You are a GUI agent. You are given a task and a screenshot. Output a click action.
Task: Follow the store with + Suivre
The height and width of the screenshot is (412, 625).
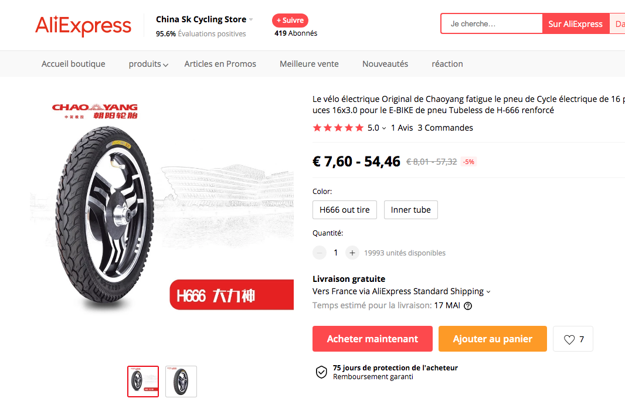click(x=290, y=21)
